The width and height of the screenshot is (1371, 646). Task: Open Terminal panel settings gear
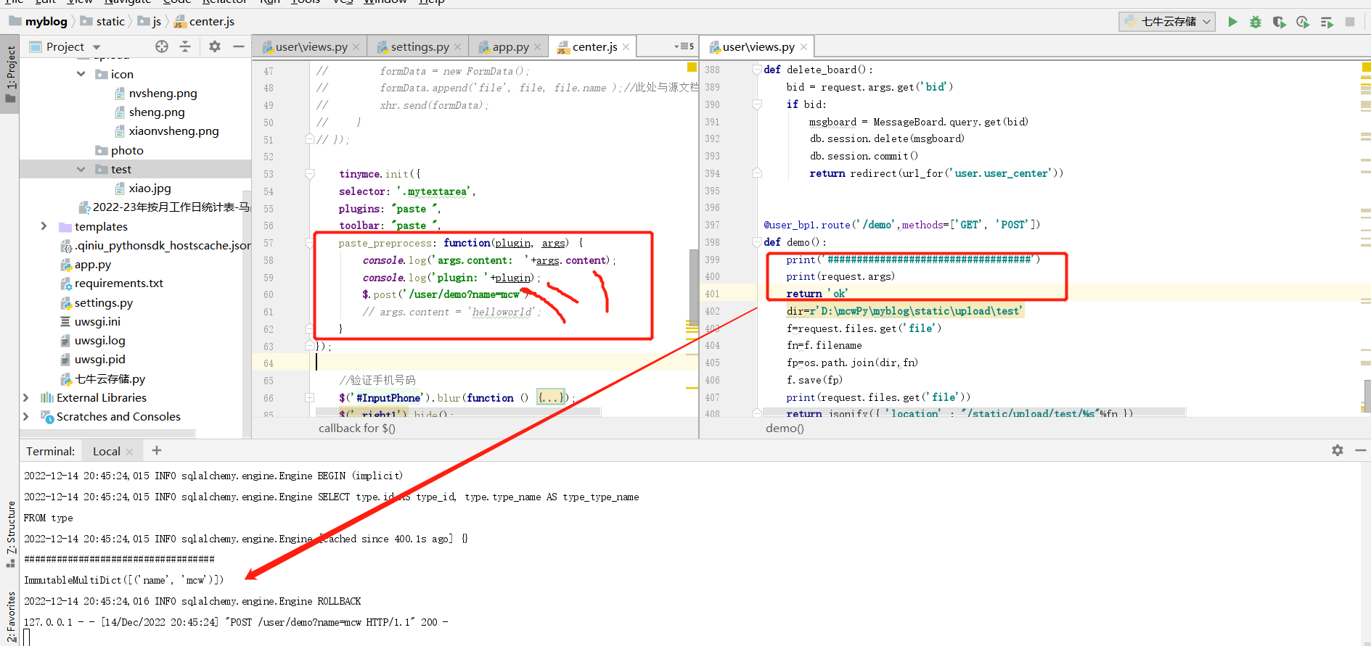click(1338, 450)
